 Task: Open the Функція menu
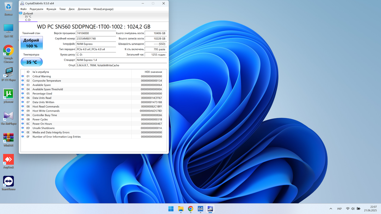tap(51, 9)
